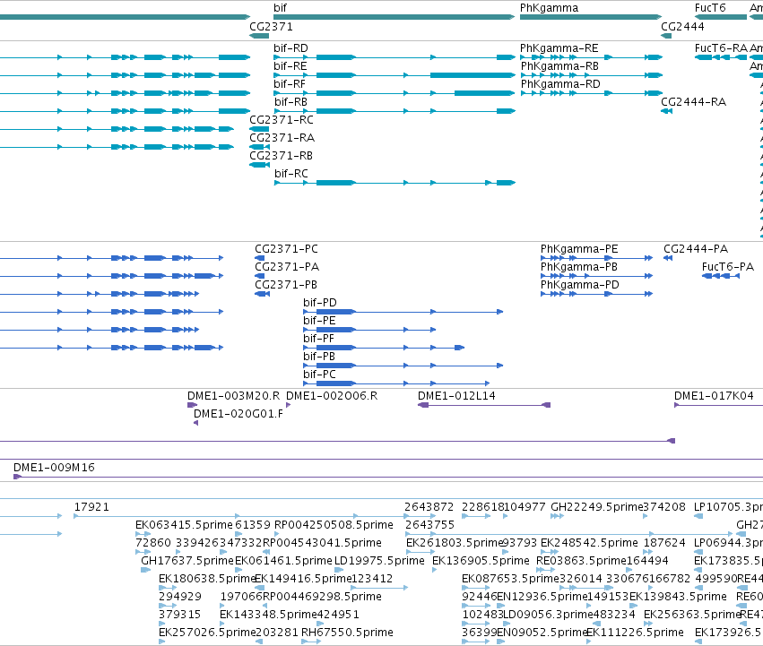
Task: Select protein CG2371-PB
Action: pos(286,285)
